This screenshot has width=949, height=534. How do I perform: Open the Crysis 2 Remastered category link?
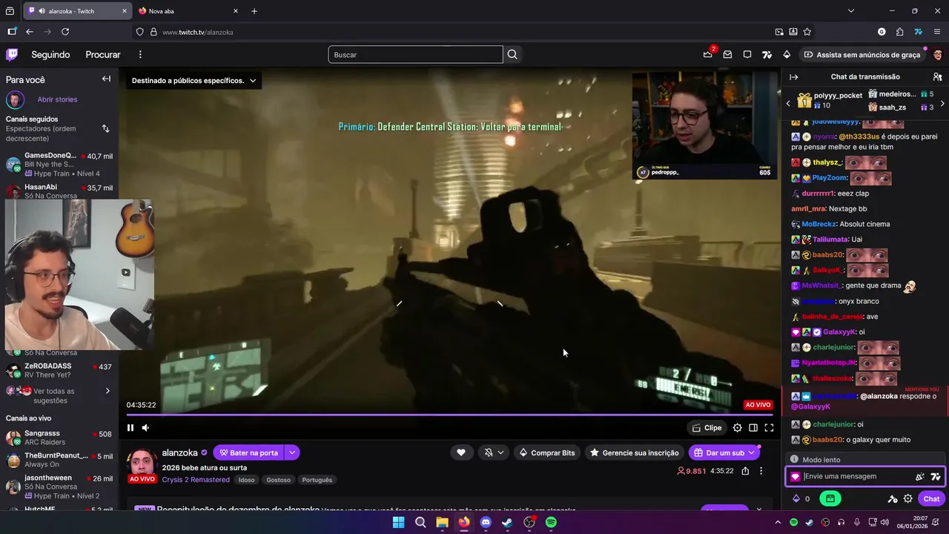coord(196,480)
